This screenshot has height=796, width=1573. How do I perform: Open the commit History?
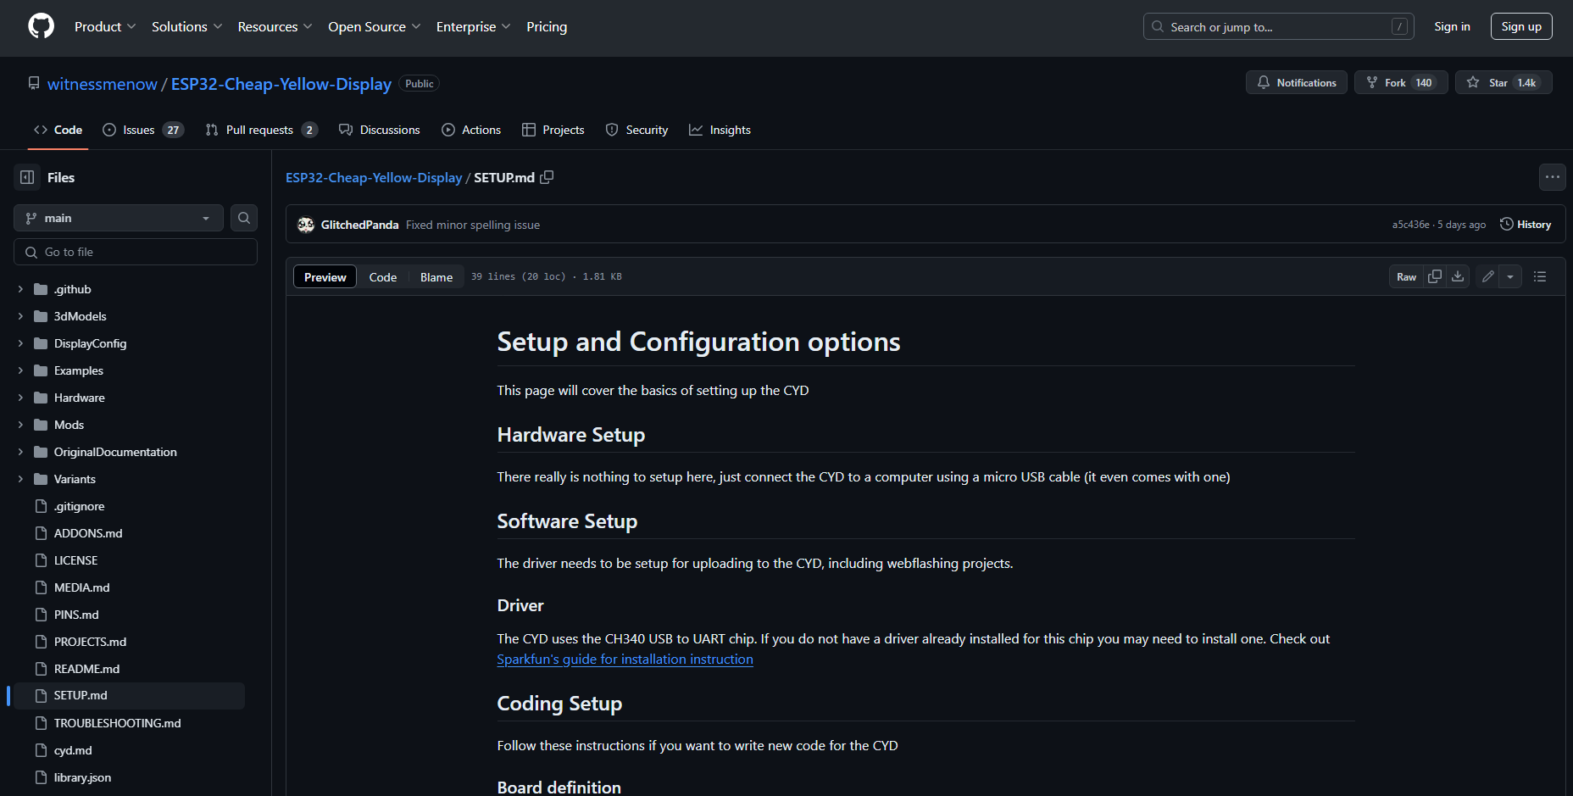point(1526,225)
